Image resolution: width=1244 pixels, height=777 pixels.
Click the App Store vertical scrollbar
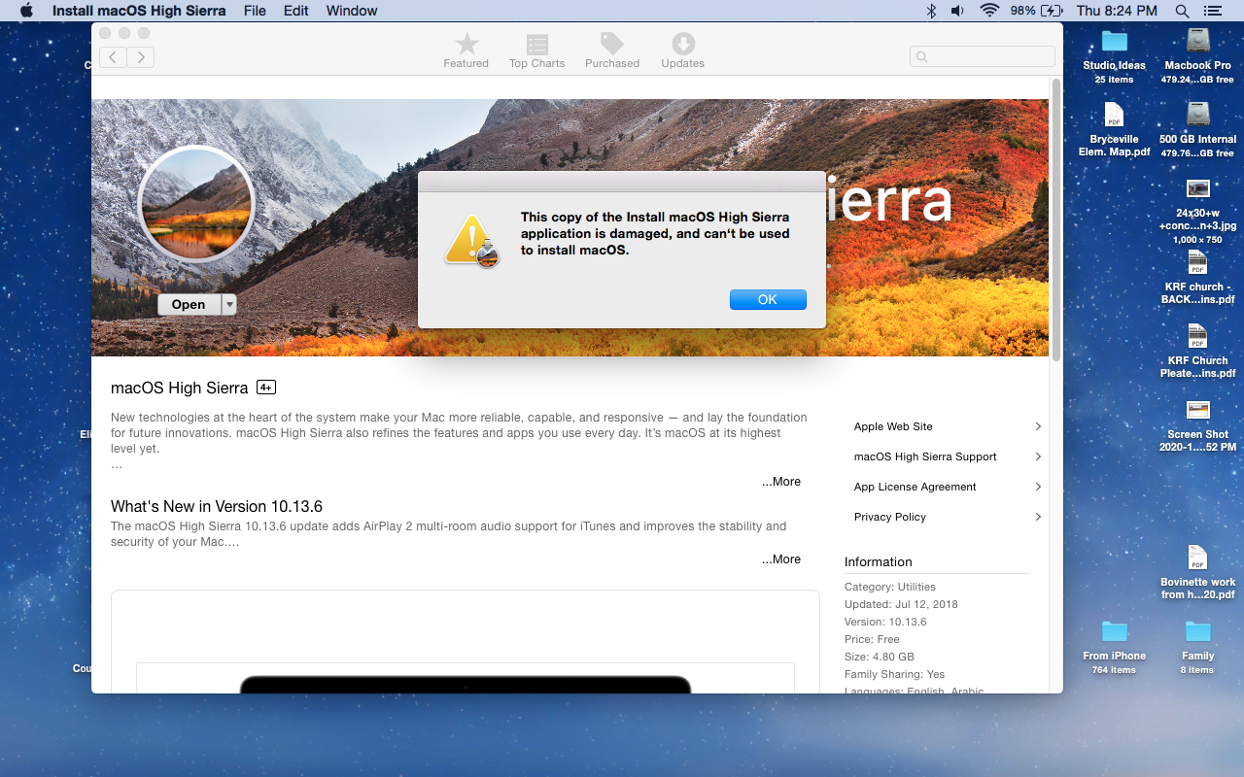pyautogui.click(x=1056, y=219)
